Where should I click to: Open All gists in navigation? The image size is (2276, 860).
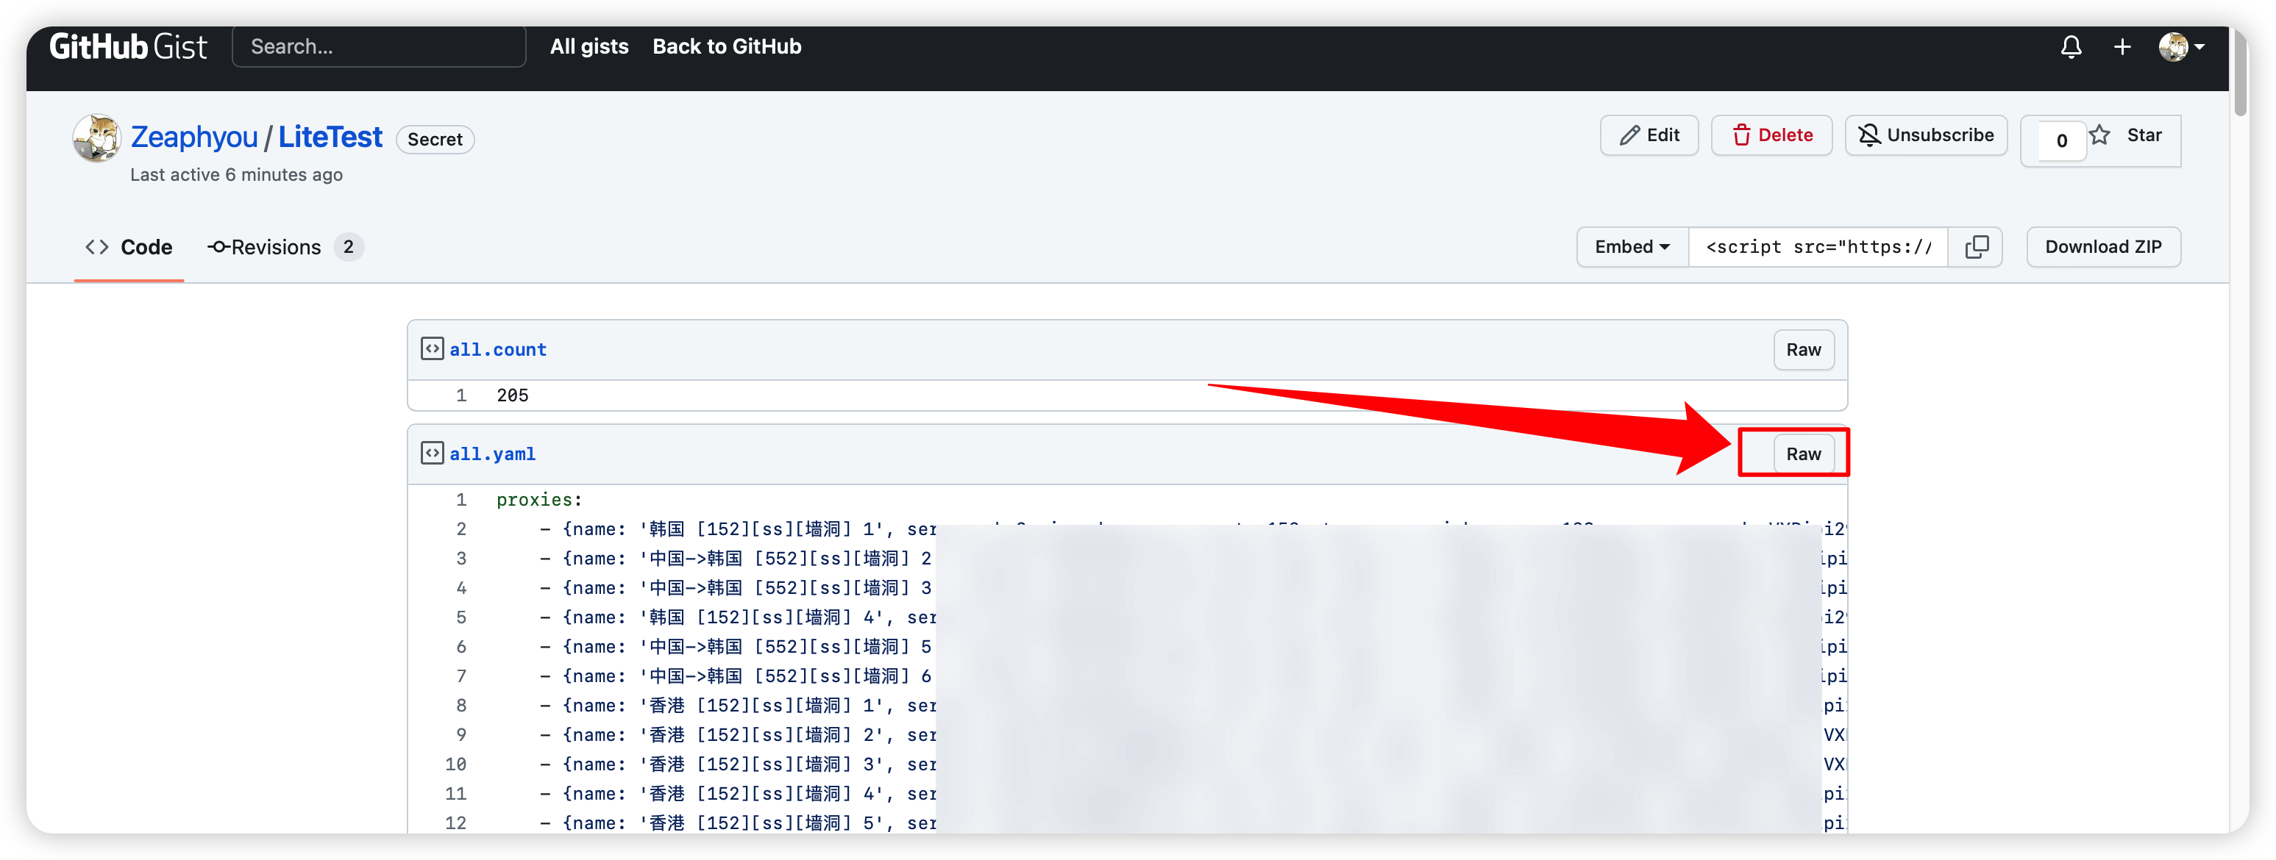[588, 47]
